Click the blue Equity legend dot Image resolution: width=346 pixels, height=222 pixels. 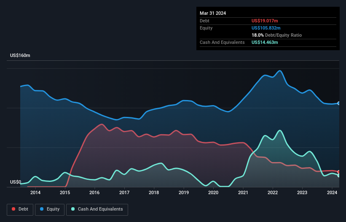coord(42,209)
